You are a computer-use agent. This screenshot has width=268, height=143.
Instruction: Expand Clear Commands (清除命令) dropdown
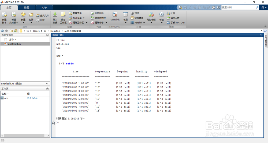point(106,23)
